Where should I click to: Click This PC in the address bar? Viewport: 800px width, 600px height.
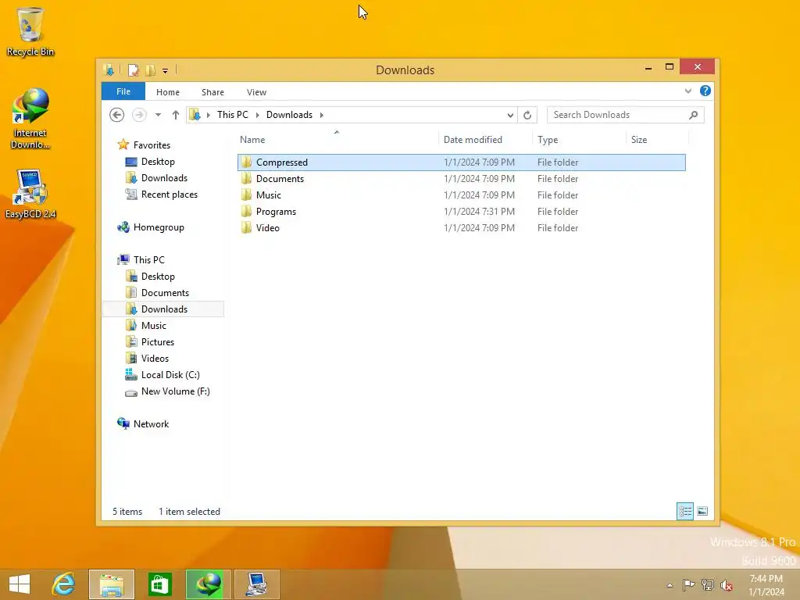pos(233,115)
